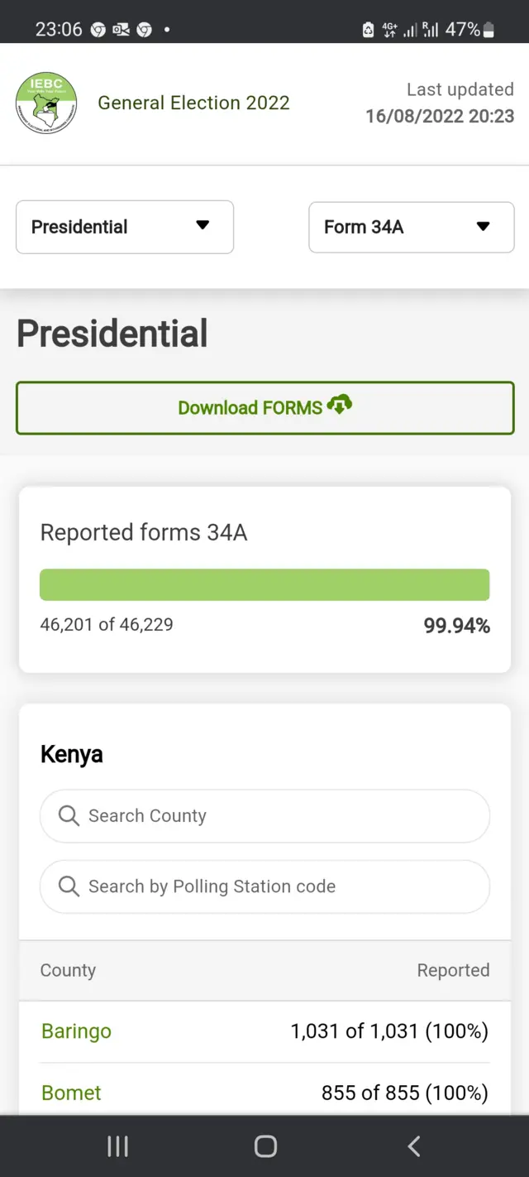The image size is (529, 1177).
Task: Open Baringo county results
Action: click(76, 1031)
